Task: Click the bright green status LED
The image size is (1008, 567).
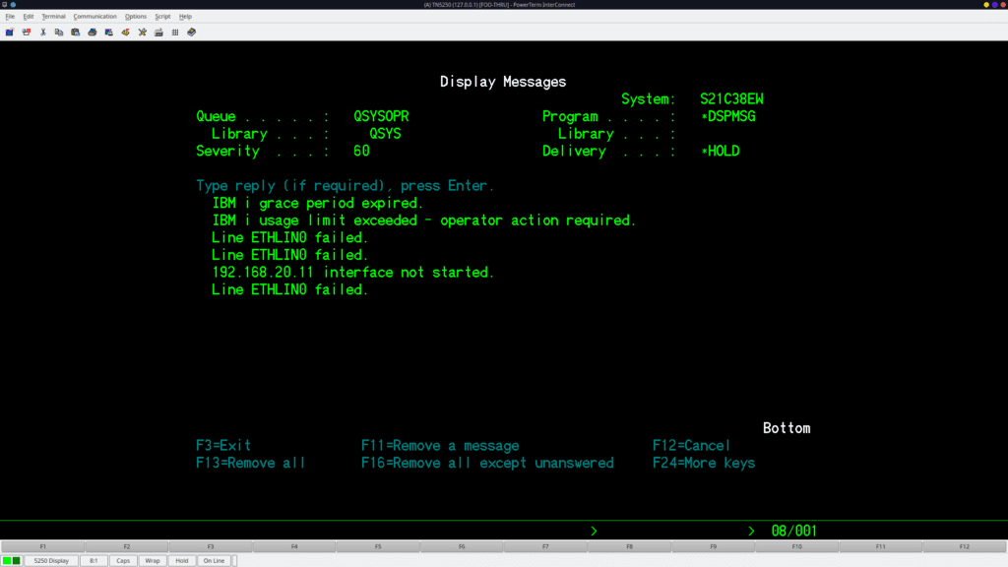Action: 7,560
